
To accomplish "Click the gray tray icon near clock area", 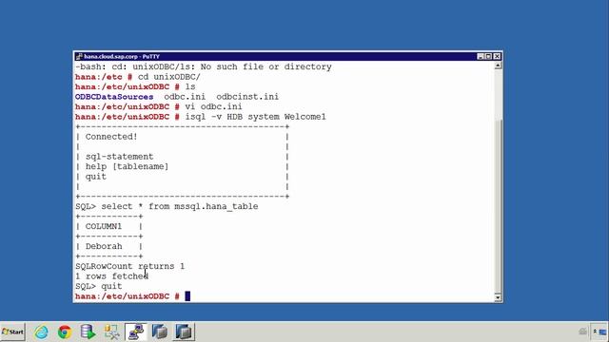I will point(582,332).
